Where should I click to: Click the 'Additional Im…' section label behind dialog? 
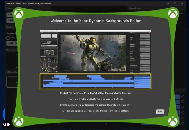tap(12, 72)
